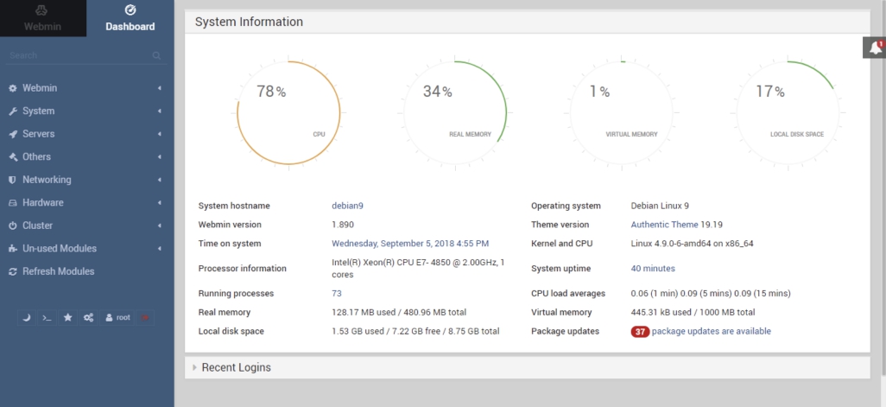The height and width of the screenshot is (407, 886).
Task: Switch to the Dashboard tab
Action: [x=130, y=18]
